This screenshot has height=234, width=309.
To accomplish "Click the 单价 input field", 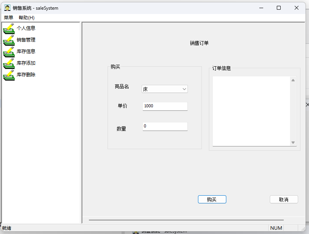I will coord(165,106).
